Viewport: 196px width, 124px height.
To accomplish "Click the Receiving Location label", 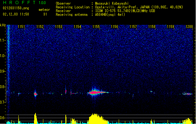I will [x=73, y=7].
